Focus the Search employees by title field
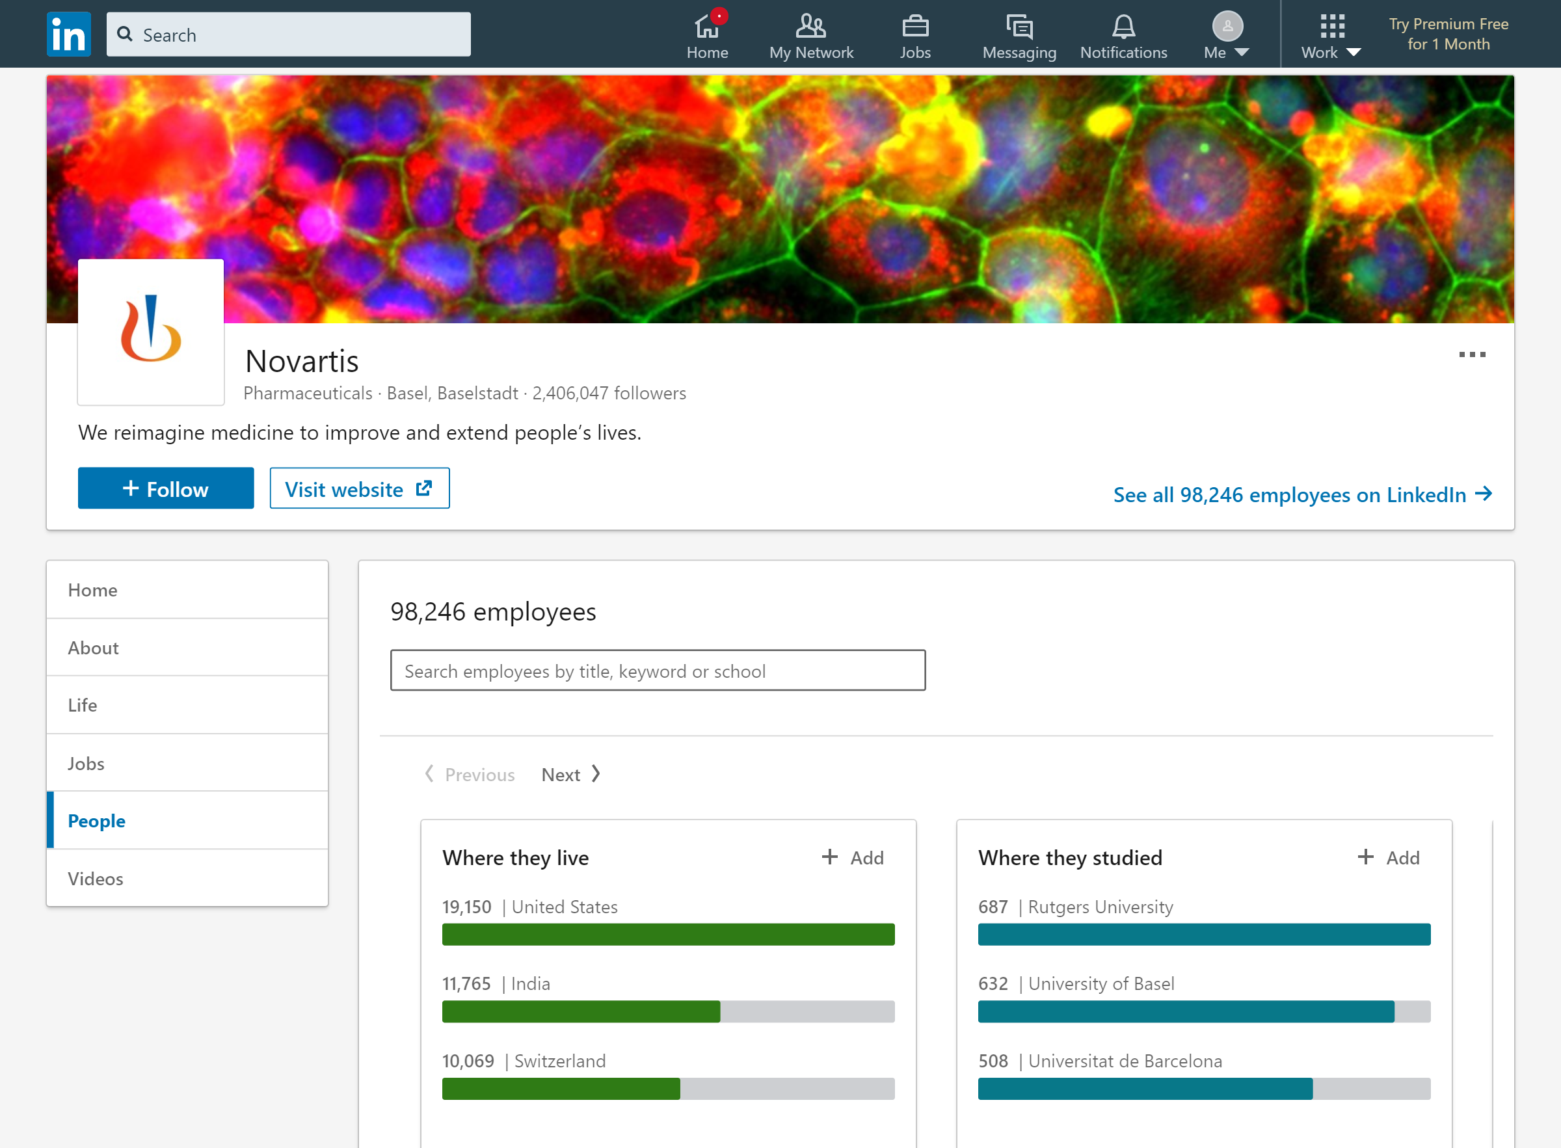 (657, 671)
